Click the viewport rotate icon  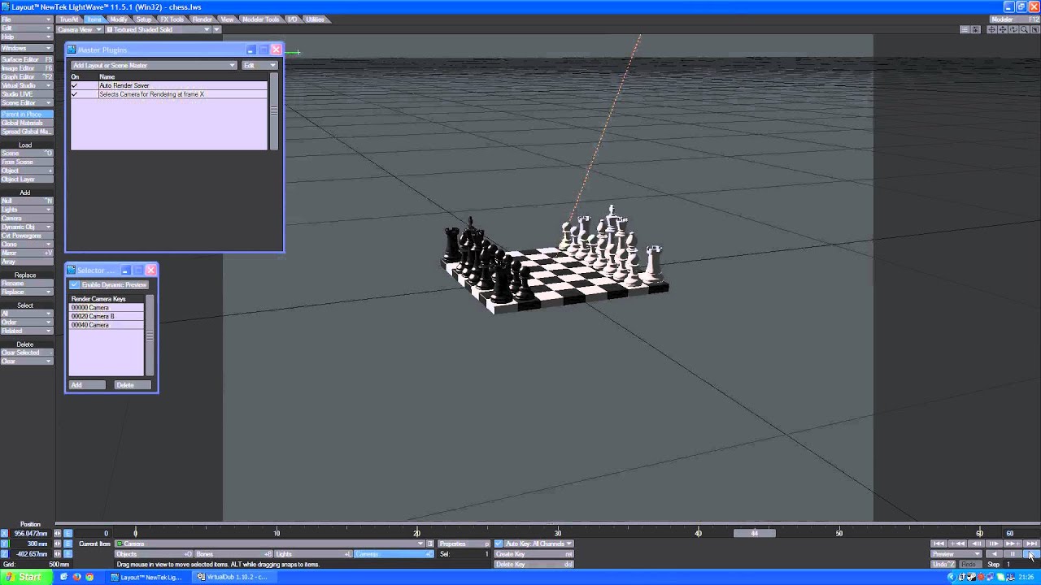click(1013, 29)
